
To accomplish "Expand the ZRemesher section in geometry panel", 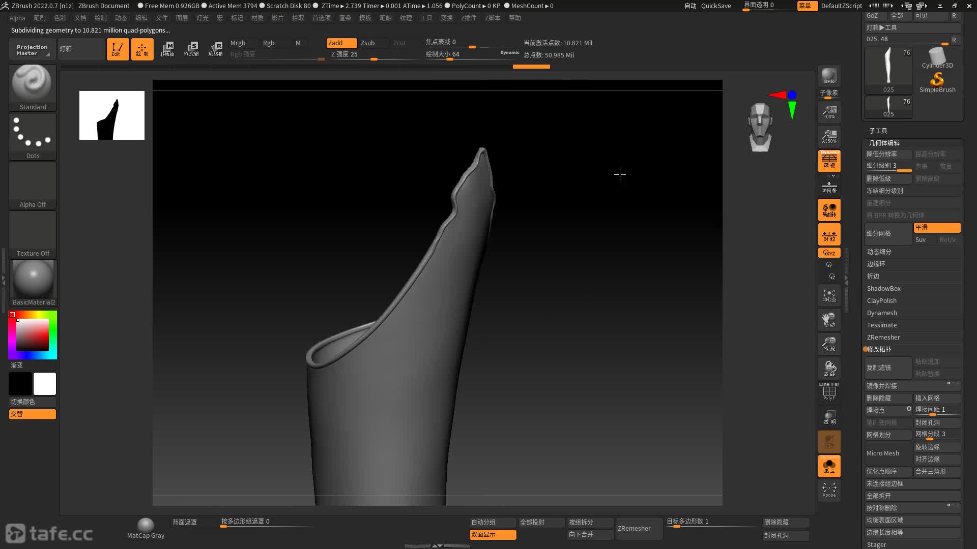I will [883, 337].
